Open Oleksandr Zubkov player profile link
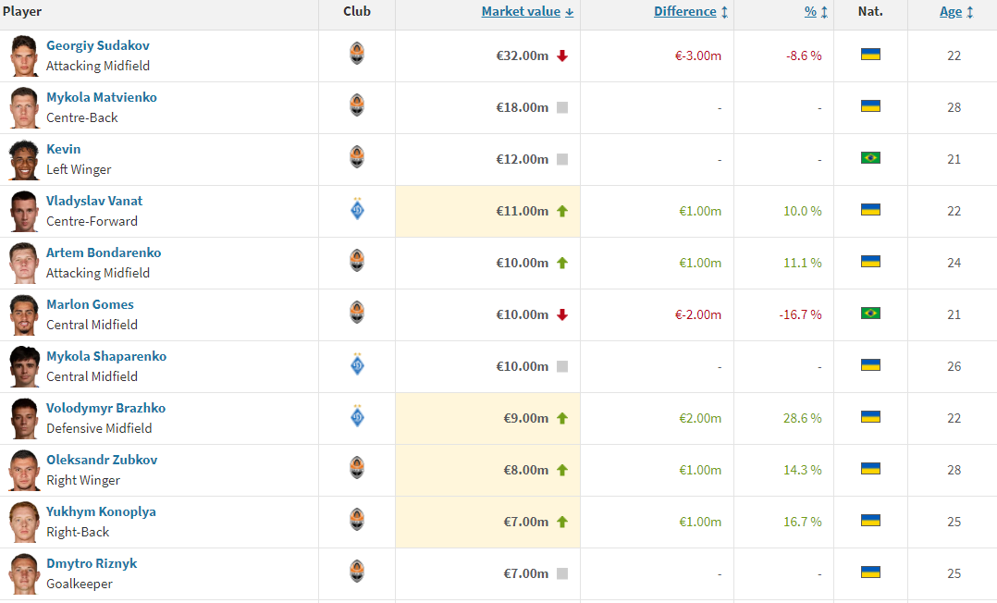997x603 pixels. 102,460
